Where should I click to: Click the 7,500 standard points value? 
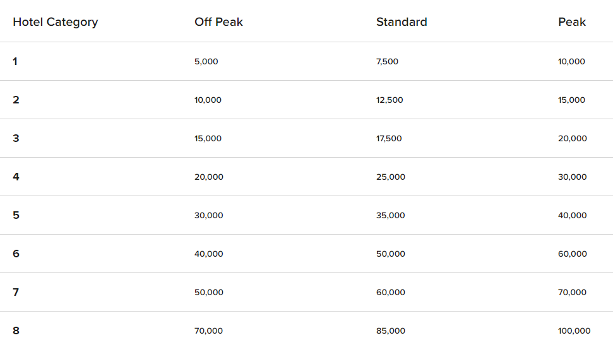(387, 61)
